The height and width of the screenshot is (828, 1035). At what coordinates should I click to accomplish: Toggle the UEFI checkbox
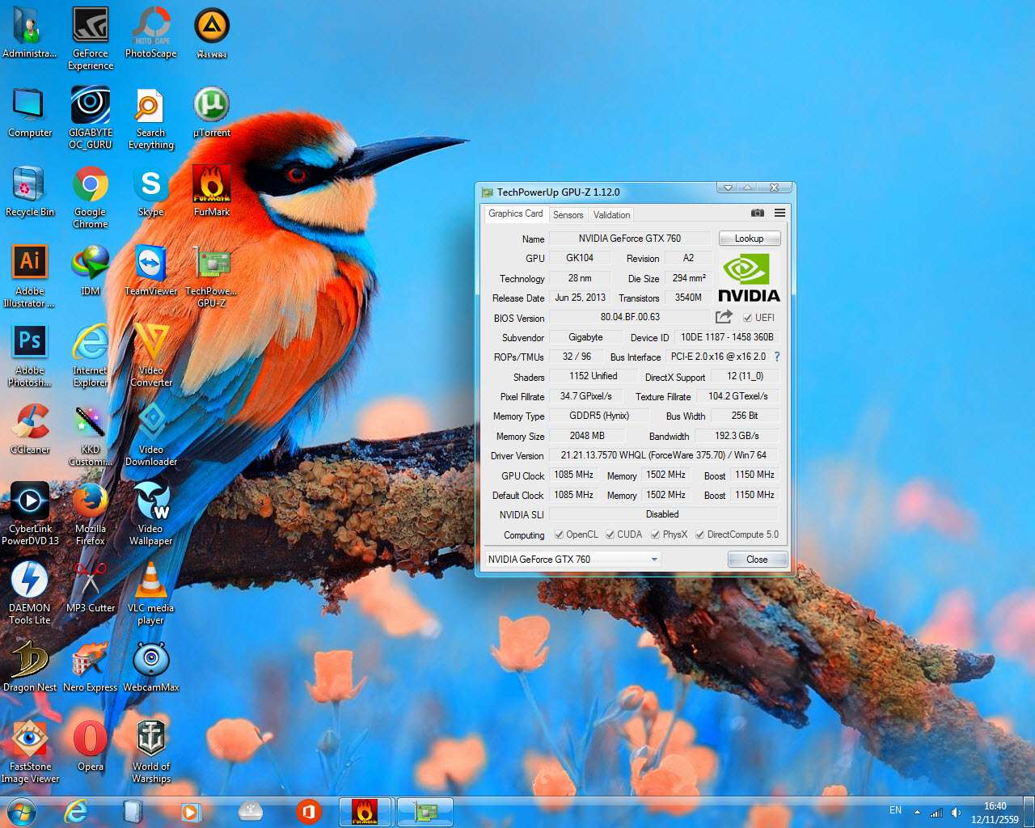748,318
